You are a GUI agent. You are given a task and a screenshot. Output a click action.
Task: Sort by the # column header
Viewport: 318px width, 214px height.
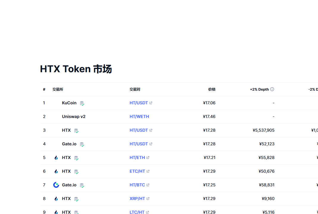click(44, 89)
